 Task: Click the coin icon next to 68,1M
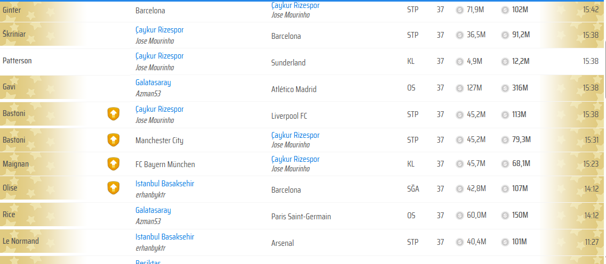tap(505, 164)
